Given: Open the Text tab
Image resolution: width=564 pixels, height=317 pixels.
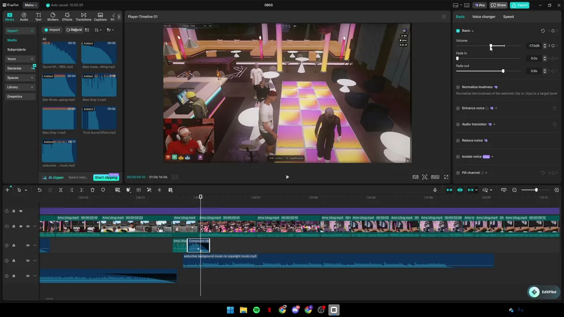Looking at the screenshot, I should pyautogui.click(x=38, y=17).
